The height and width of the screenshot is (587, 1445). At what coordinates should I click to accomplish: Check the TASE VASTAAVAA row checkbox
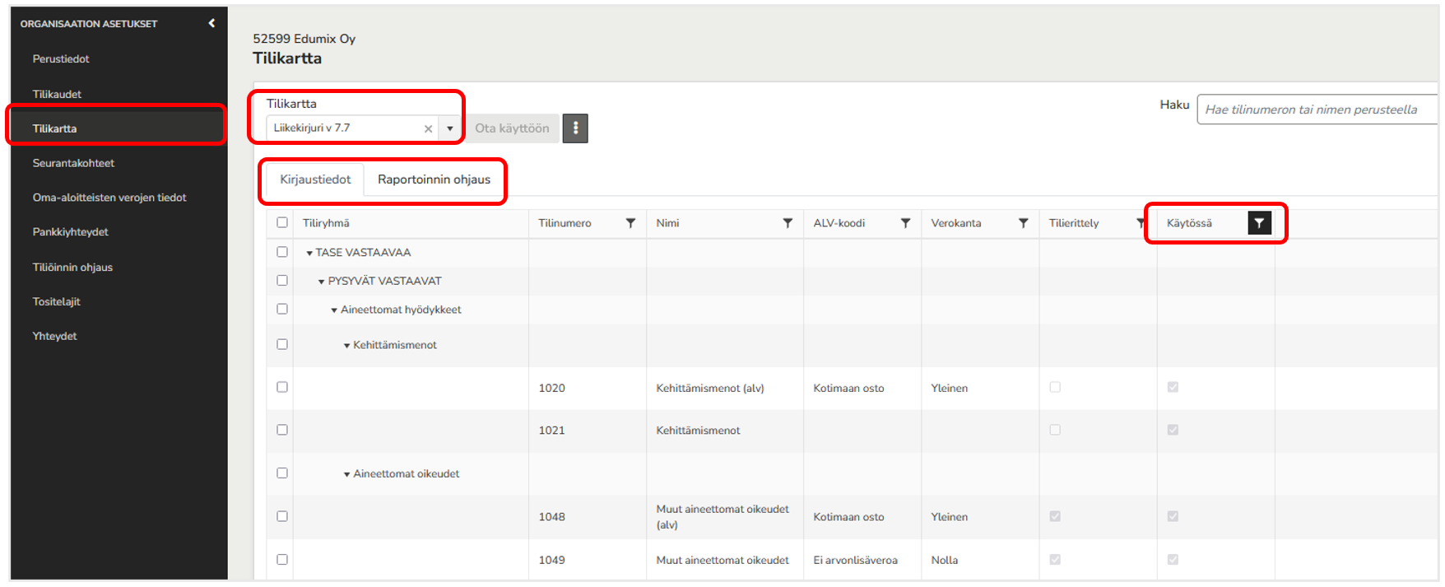pyautogui.click(x=282, y=252)
